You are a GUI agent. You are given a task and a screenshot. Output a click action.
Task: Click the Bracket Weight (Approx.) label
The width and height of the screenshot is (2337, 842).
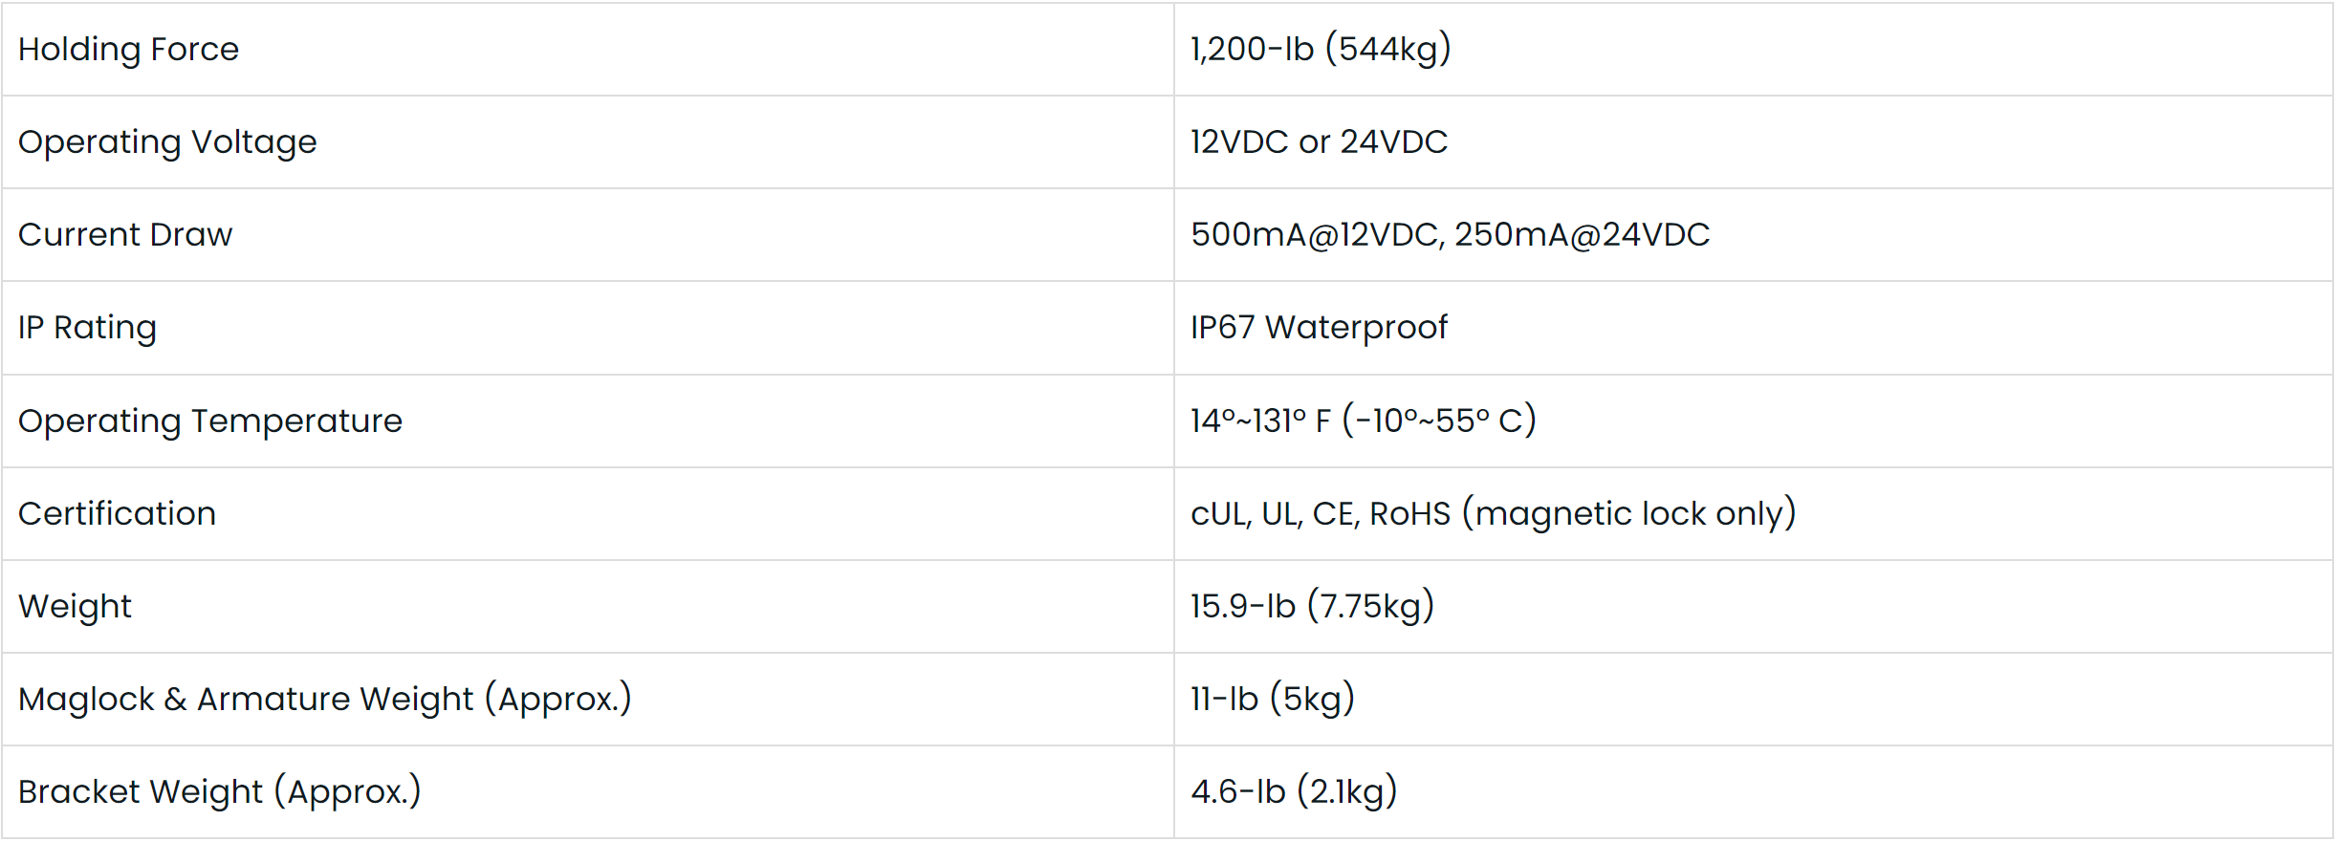click(x=219, y=791)
